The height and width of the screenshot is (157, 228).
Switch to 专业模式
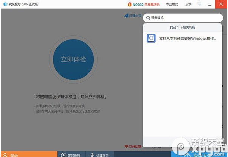172,5
